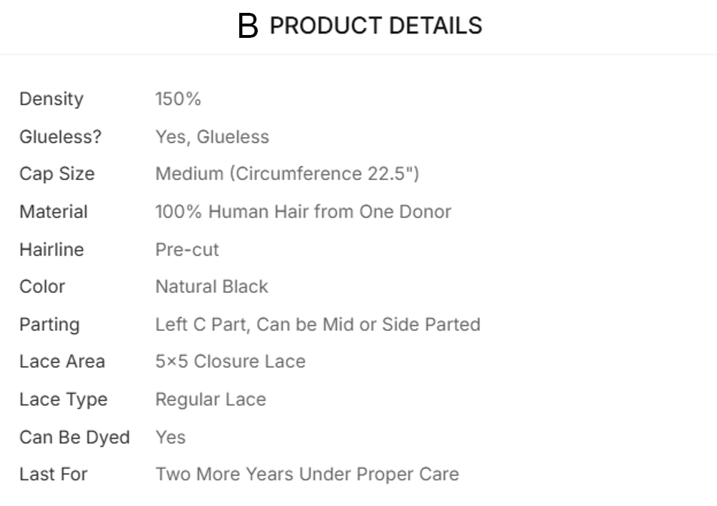717x506 pixels.
Task: Select the Regular Lace value
Action: tap(211, 400)
